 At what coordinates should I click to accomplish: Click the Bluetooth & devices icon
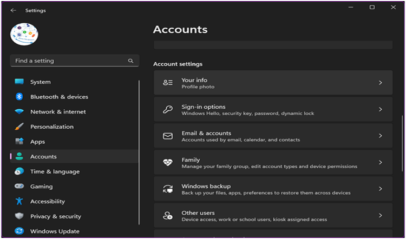(x=19, y=97)
